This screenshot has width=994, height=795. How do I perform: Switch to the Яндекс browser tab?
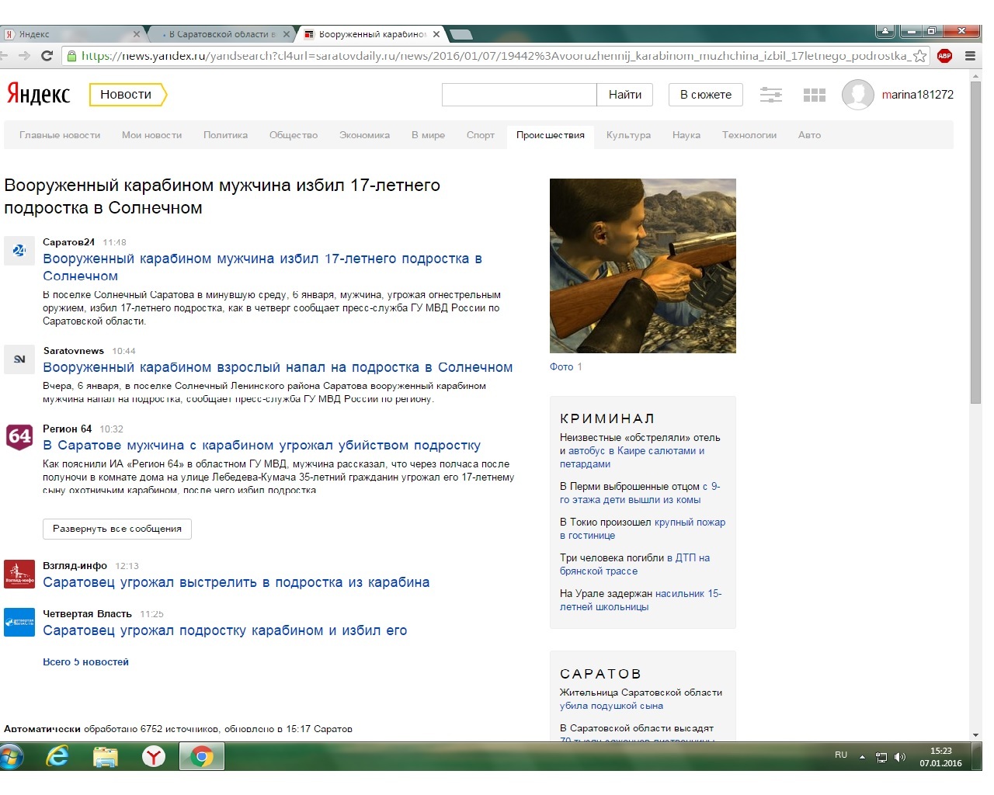(72, 34)
